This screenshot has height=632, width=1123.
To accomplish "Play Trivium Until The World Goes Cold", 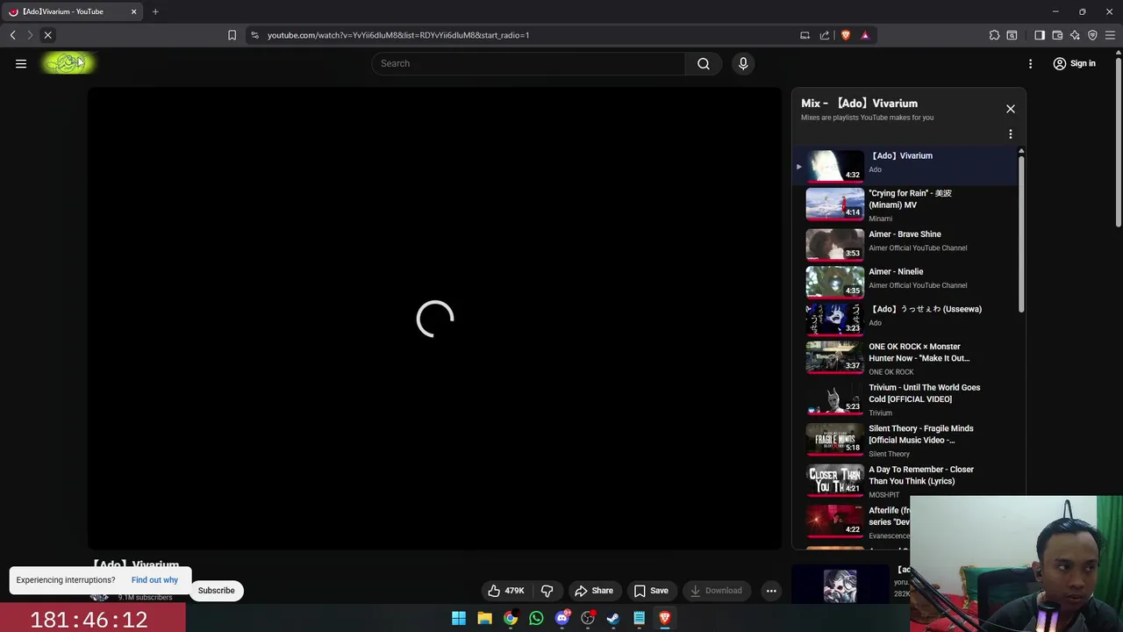I will [905, 399].
